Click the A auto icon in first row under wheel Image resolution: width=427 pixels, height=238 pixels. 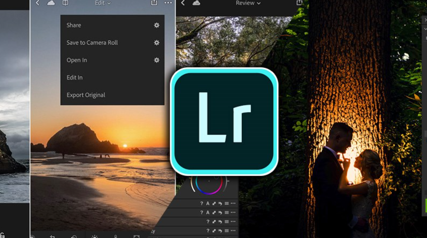[208, 203]
